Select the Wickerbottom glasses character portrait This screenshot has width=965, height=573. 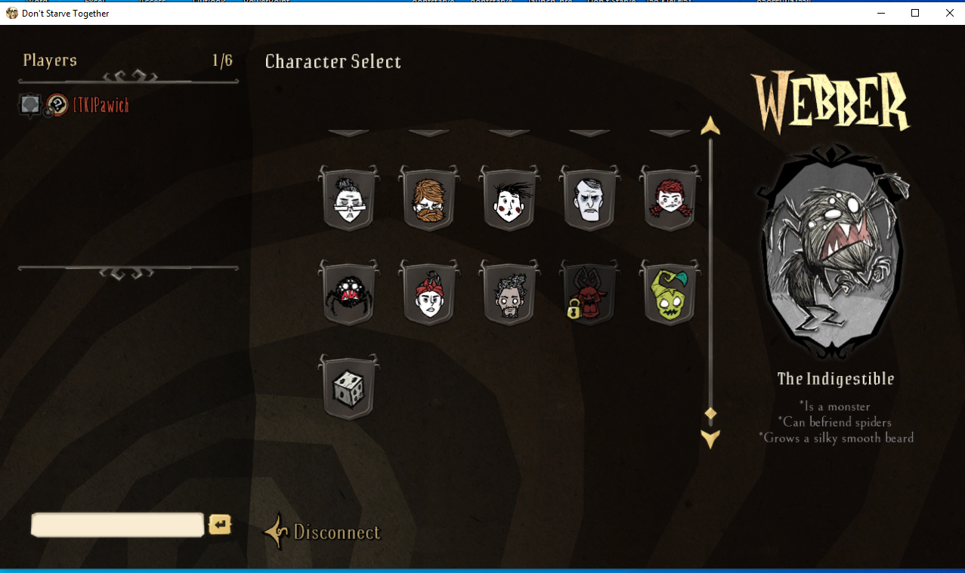348,199
